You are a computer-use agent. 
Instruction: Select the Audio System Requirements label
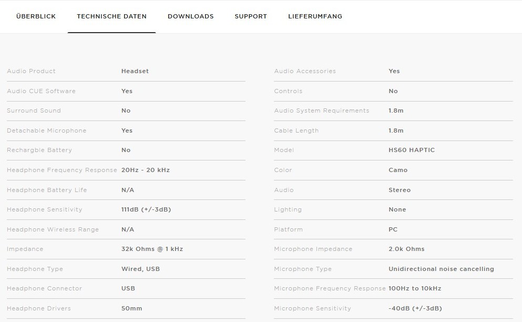coord(321,110)
